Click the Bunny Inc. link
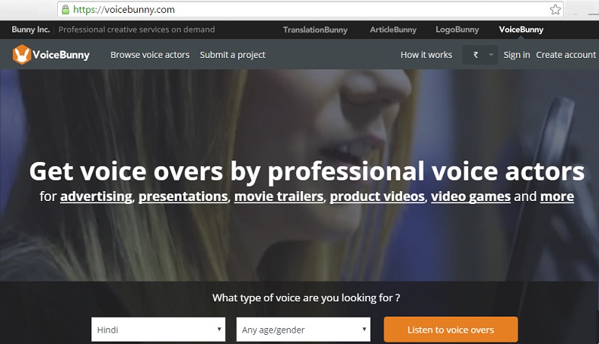 click(x=30, y=30)
